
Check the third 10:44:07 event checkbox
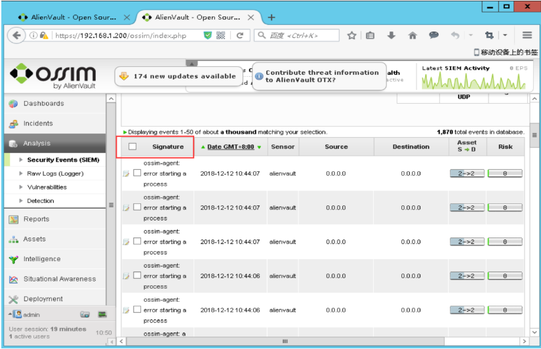tap(137, 241)
